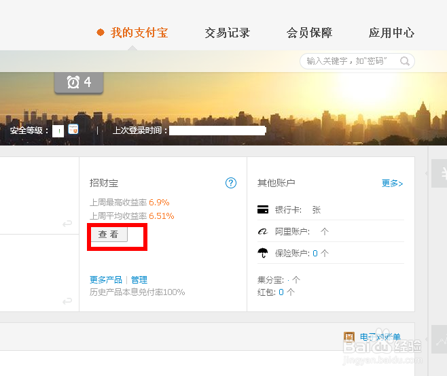Click the security app icon beside 安全等级
Screen dimensions: 447x376
tap(73, 129)
